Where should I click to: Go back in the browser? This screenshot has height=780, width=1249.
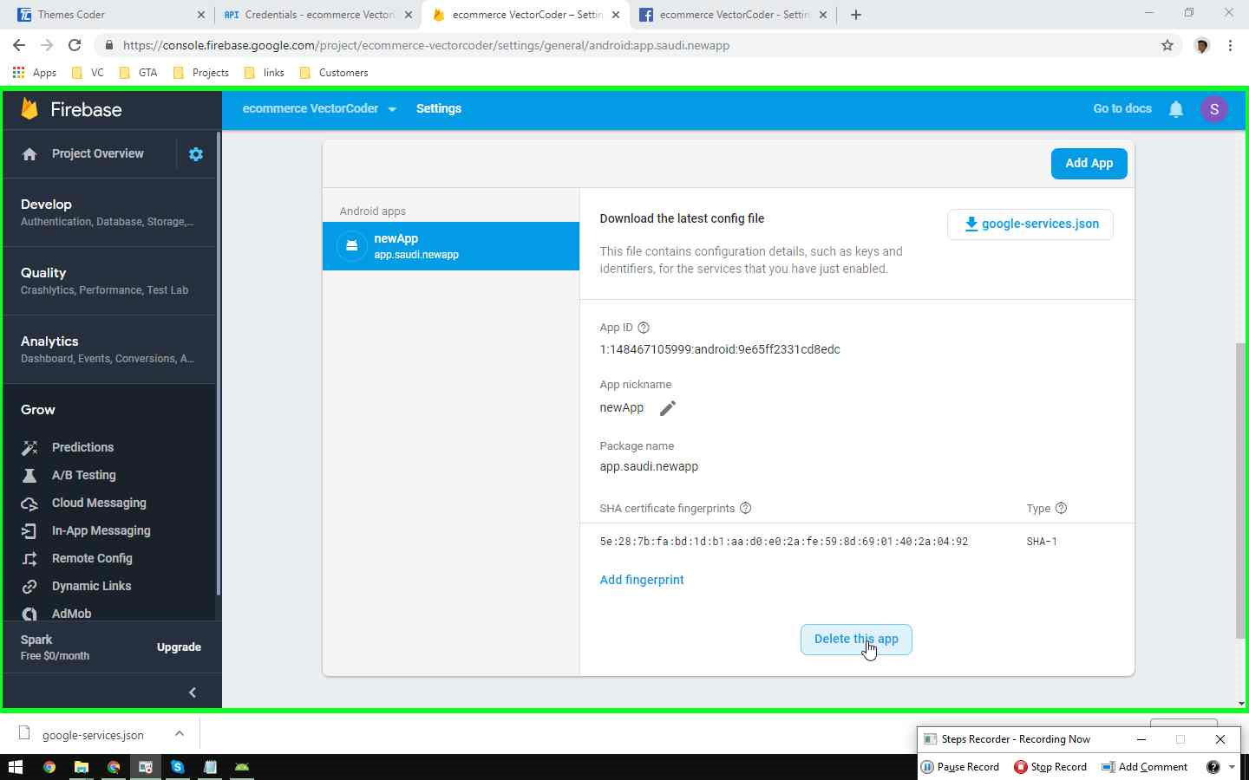19,45
